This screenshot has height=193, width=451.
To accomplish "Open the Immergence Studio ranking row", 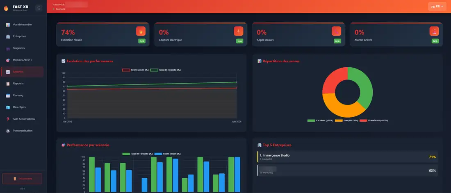I will (x=347, y=157).
